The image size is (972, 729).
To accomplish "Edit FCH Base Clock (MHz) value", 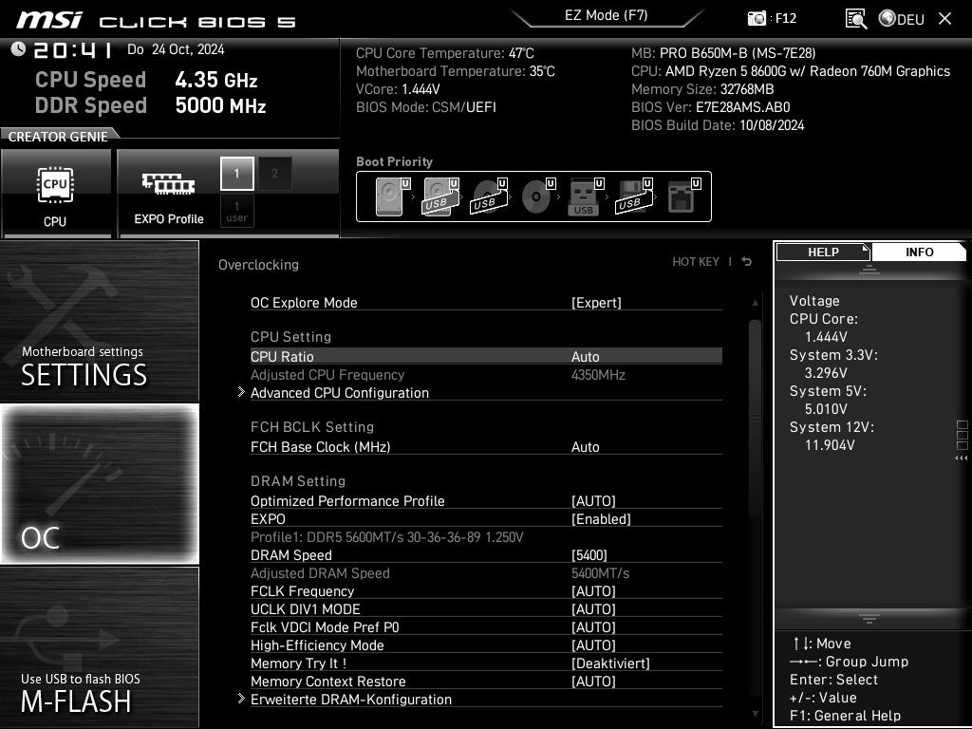I will click(585, 447).
